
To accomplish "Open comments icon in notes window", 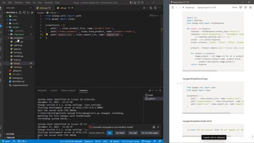I will 241,8.
